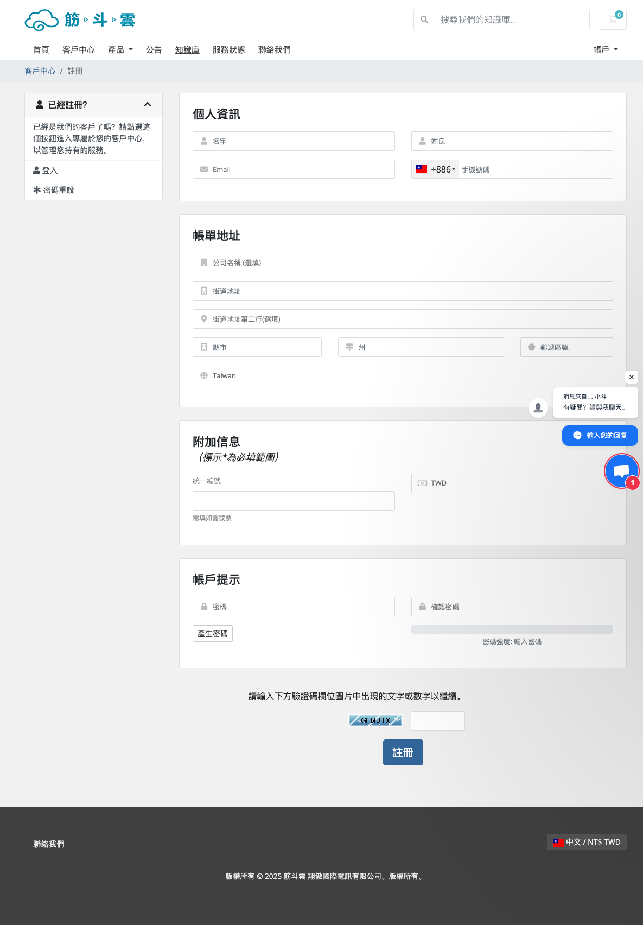Open the blue chat bubble widget
This screenshot has width=643, height=925.
[622, 471]
